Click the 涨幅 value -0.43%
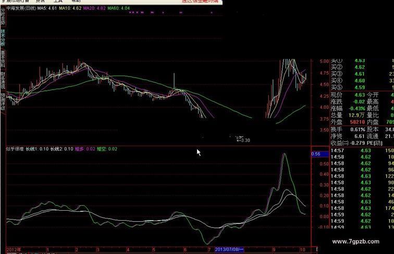 coord(357,108)
